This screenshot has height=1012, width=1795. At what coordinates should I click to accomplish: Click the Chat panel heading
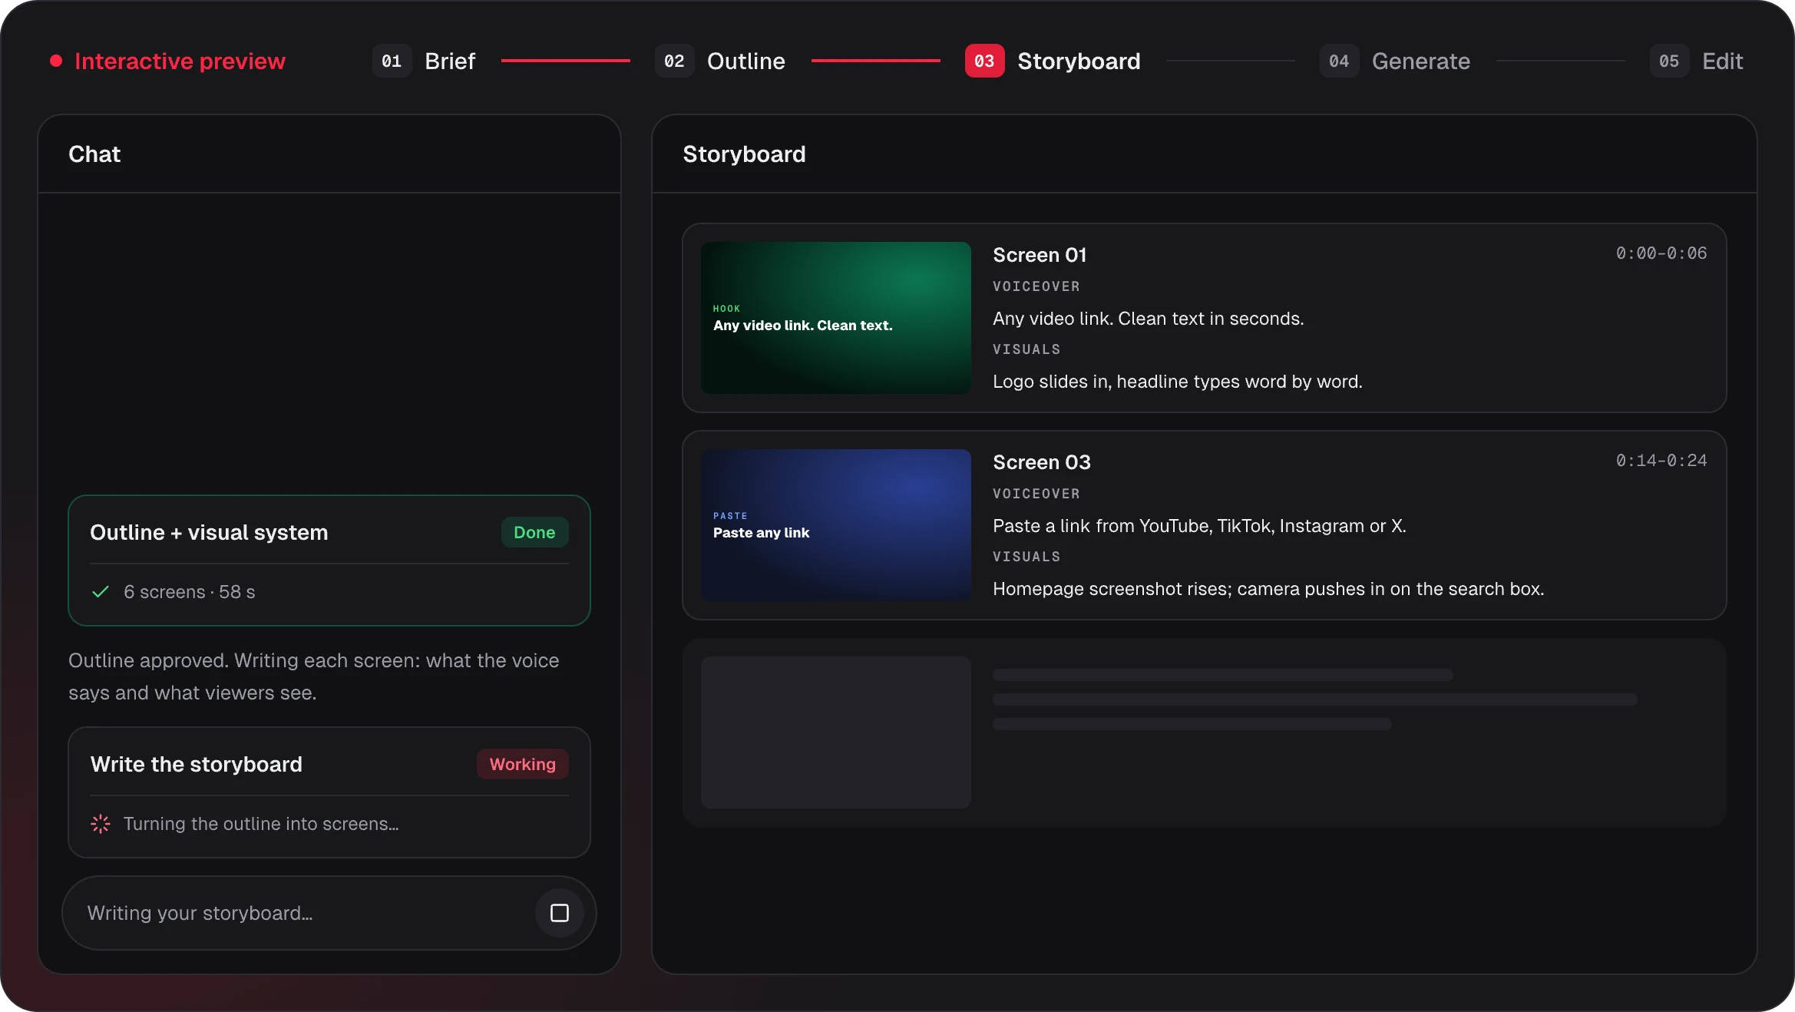(x=94, y=154)
